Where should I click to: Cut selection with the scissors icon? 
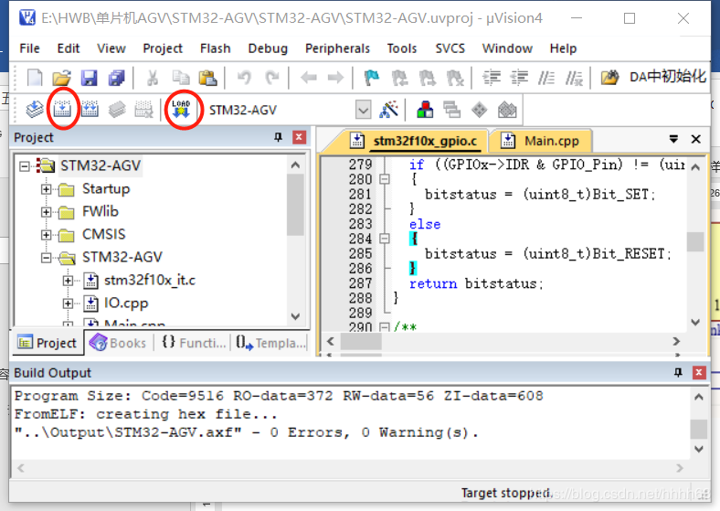153,77
